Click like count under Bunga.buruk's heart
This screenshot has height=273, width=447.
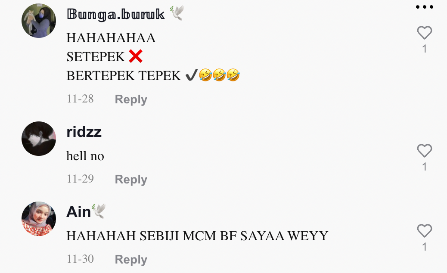425,49
